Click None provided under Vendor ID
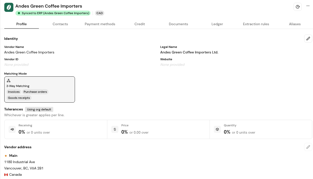Viewport: 313px width, 179px height. [x=16, y=65]
